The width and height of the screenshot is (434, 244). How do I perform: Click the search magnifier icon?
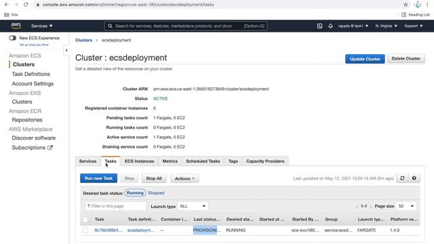pyautogui.click(x=110, y=26)
